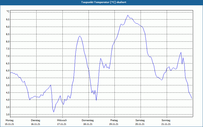Click the Samstag day label
The height and width of the screenshot is (127, 203).
pos(140,120)
